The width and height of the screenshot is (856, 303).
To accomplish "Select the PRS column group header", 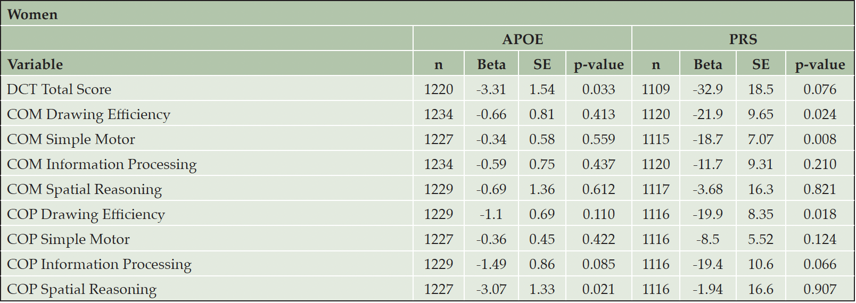I will click(743, 39).
